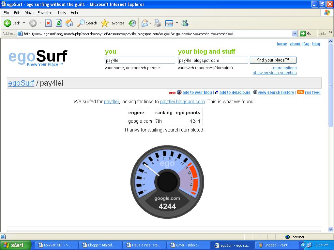Screen dimensions: 334x250
Task: Click the page icon in address bar
Action: coord(20,34)
